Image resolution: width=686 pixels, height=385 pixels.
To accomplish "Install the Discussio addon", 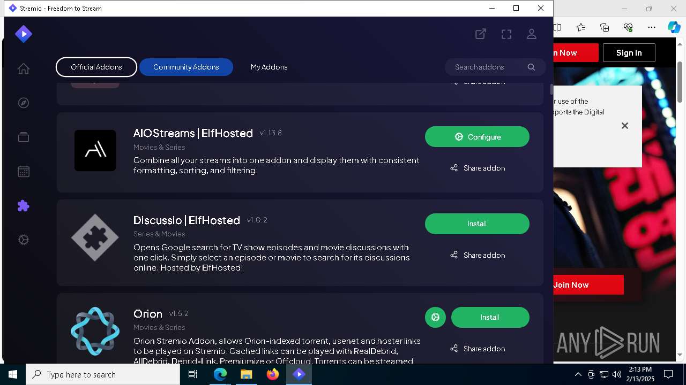I will point(477,224).
